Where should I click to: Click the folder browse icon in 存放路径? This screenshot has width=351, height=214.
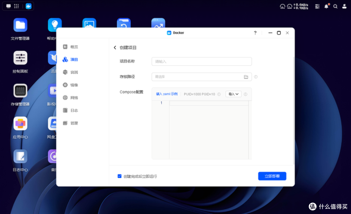pyautogui.click(x=246, y=77)
